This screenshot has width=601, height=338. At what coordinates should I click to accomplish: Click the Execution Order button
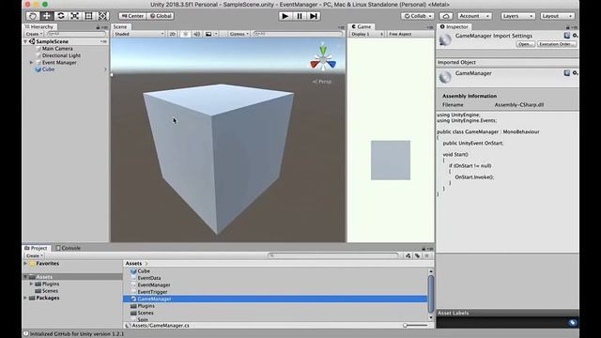(557, 44)
